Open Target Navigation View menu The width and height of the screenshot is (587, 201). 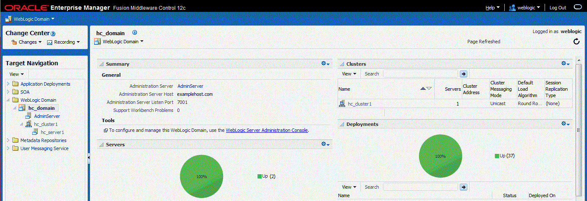pos(16,74)
